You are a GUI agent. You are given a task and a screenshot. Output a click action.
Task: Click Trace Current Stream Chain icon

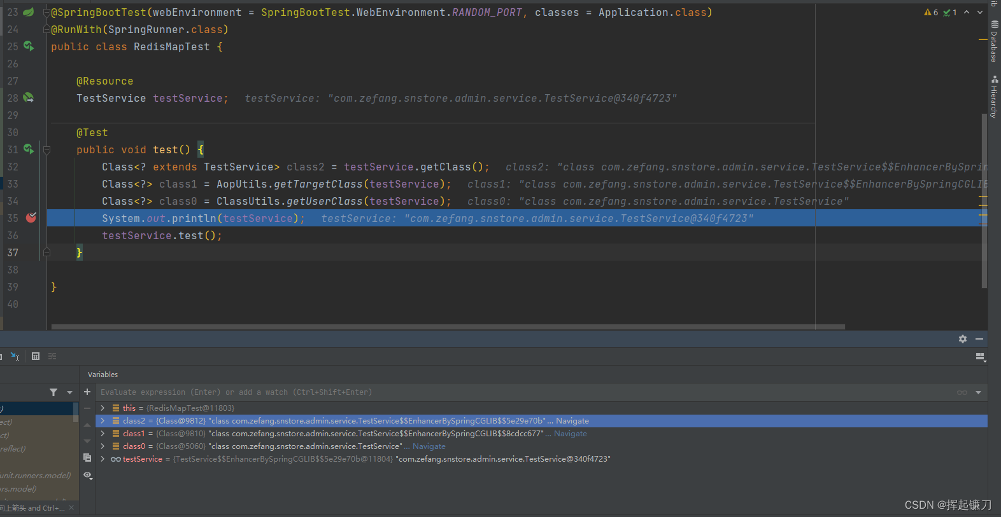[x=52, y=356]
